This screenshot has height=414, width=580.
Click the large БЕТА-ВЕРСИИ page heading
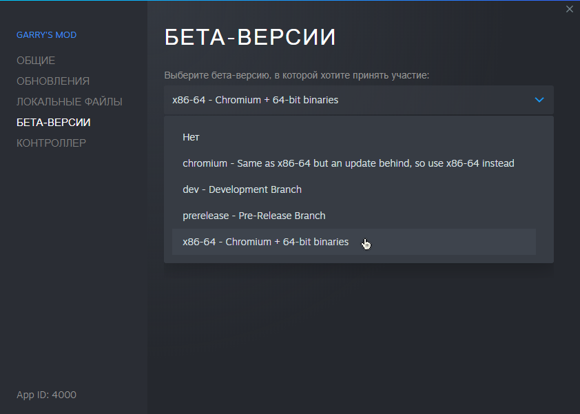(x=250, y=38)
